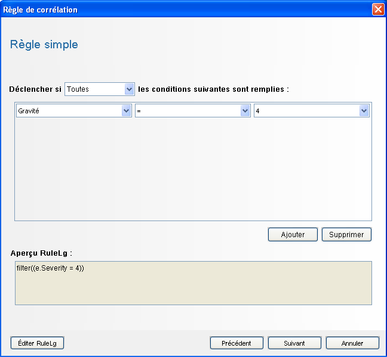The height and width of the screenshot is (357, 387).
Task: Go back with the Précédent button
Action: (236, 343)
